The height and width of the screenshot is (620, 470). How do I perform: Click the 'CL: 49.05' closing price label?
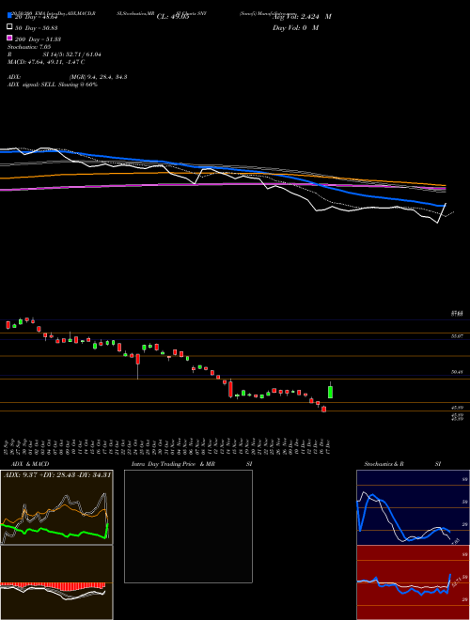173,17
